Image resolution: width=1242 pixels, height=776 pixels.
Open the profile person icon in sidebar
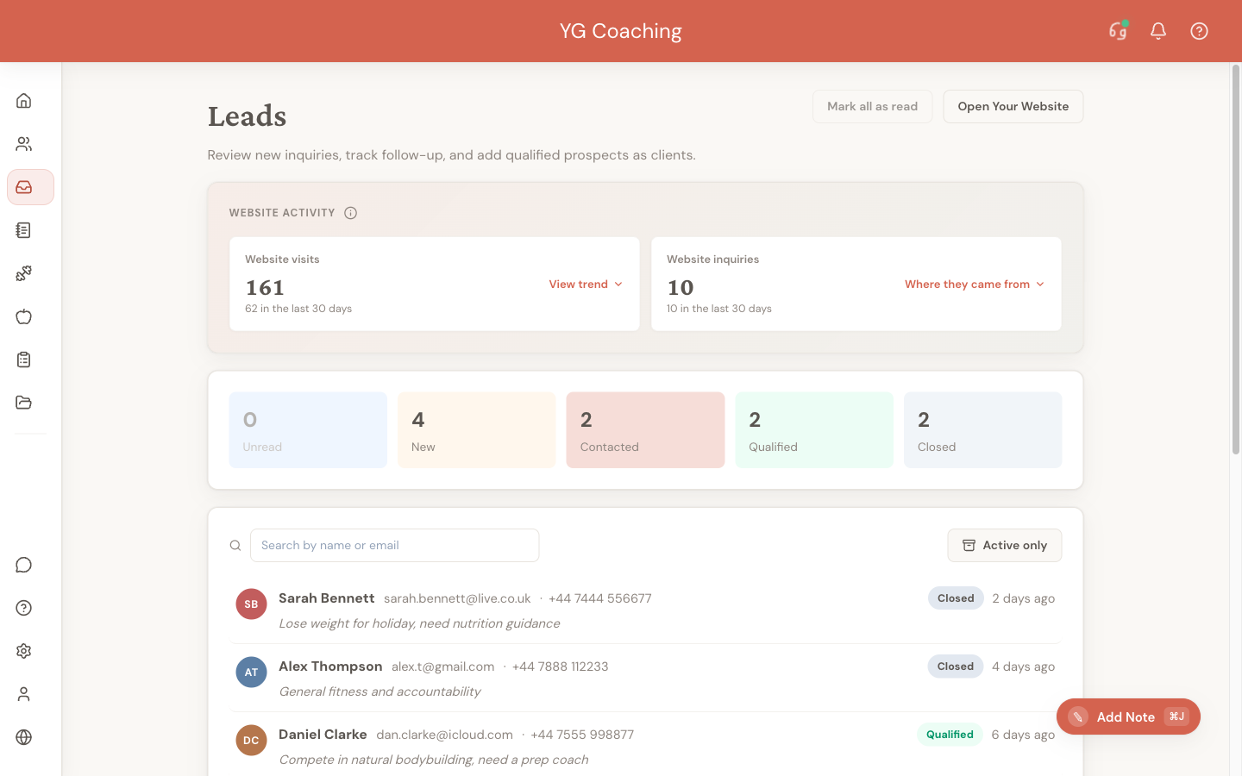(24, 694)
